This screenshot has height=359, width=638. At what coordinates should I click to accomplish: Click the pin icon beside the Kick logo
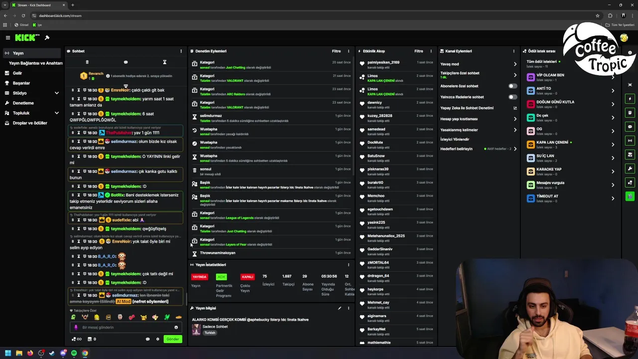pos(47,38)
